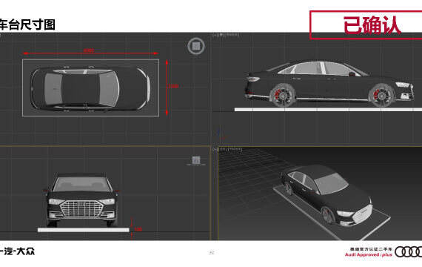
Task: Click the axis gizmo in the side viewport
Action: 220,133
